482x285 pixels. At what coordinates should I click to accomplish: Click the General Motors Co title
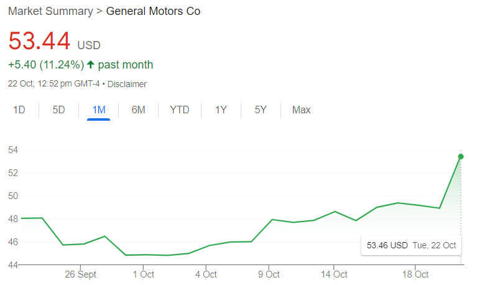pyautogui.click(x=153, y=11)
